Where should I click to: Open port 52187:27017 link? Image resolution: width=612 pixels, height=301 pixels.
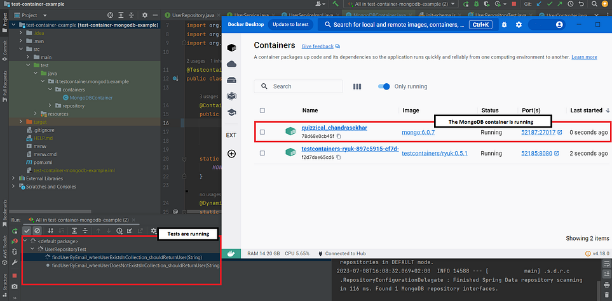click(x=539, y=132)
